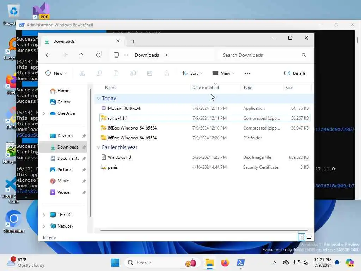Click the PC icon in address bar

[116, 55]
